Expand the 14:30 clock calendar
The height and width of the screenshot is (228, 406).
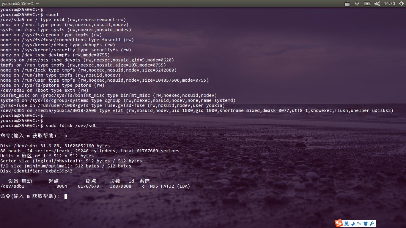pyautogui.click(x=389, y=4)
